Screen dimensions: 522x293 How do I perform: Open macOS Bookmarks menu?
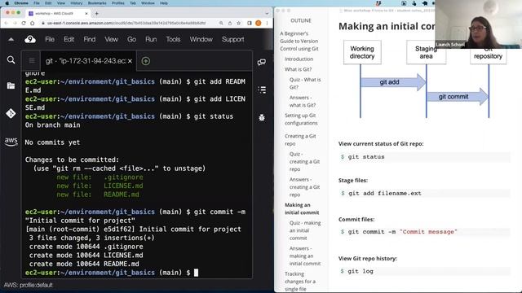pyautogui.click(x=97, y=3)
